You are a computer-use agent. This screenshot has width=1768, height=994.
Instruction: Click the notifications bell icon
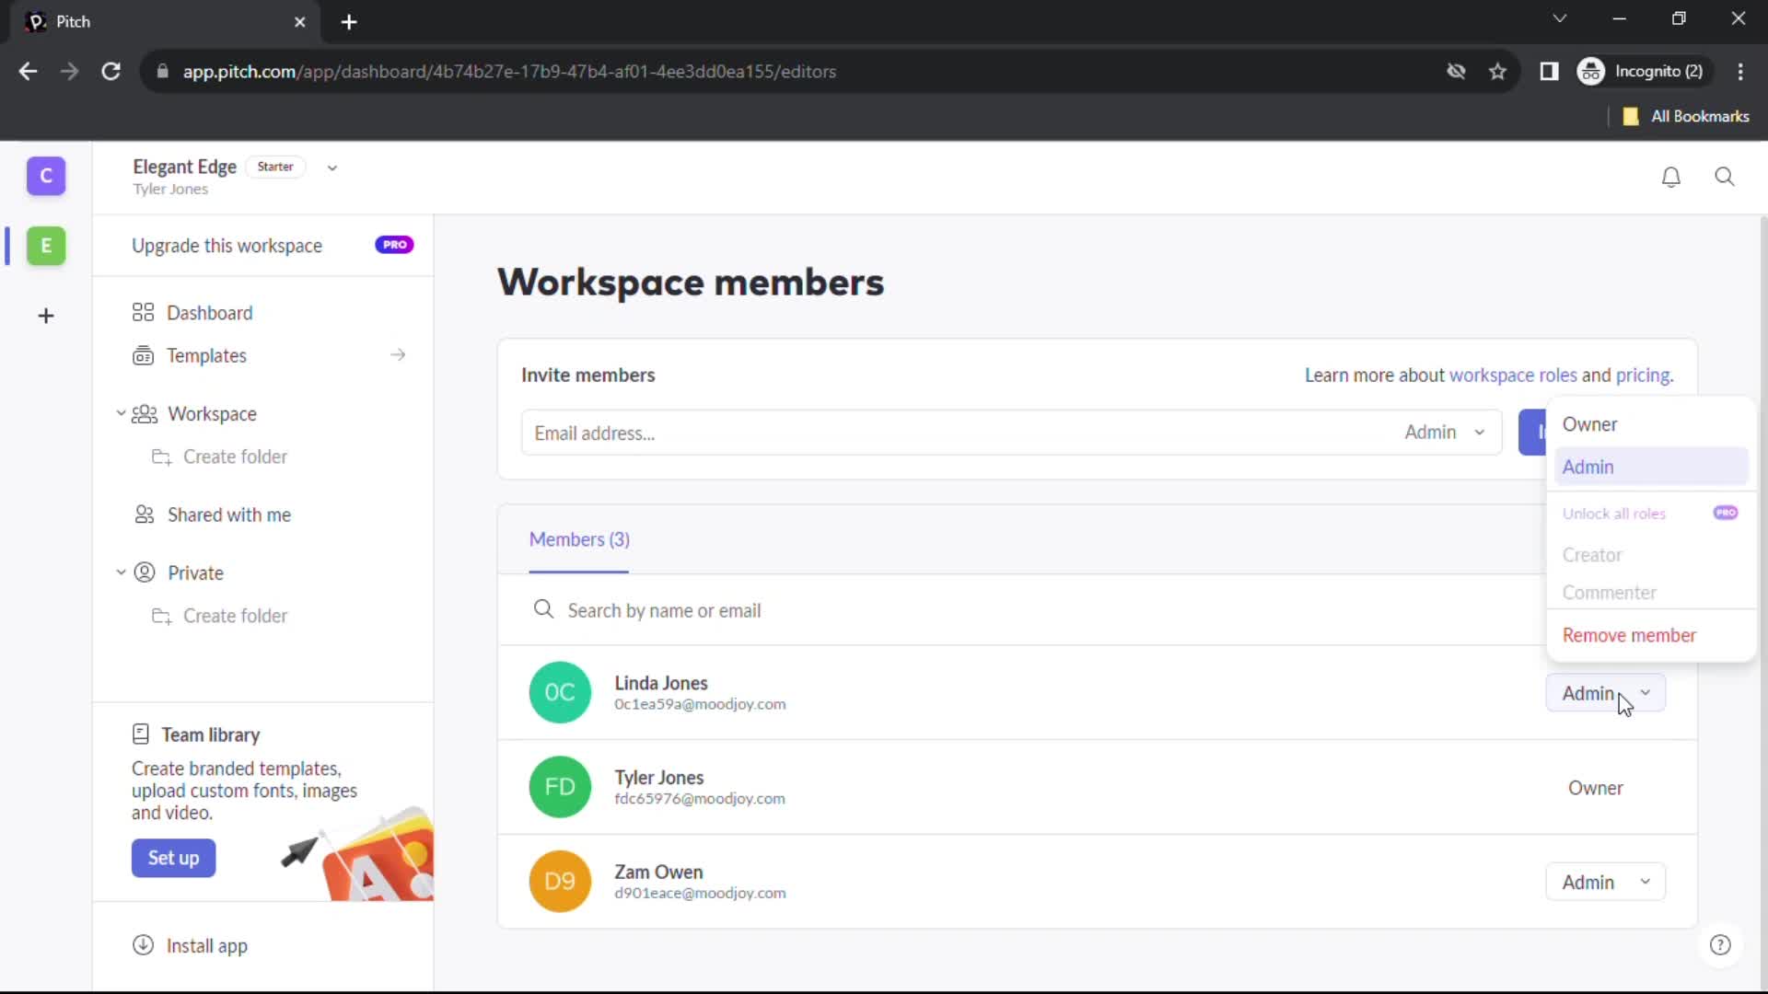click(1671, 176)
